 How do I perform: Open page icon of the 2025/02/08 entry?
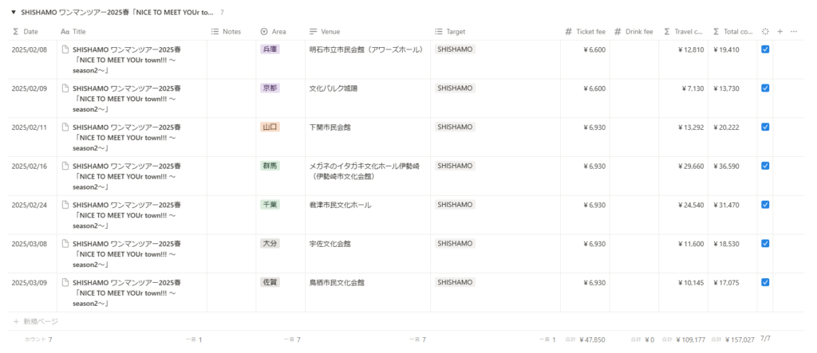click(x=65, y=49)
